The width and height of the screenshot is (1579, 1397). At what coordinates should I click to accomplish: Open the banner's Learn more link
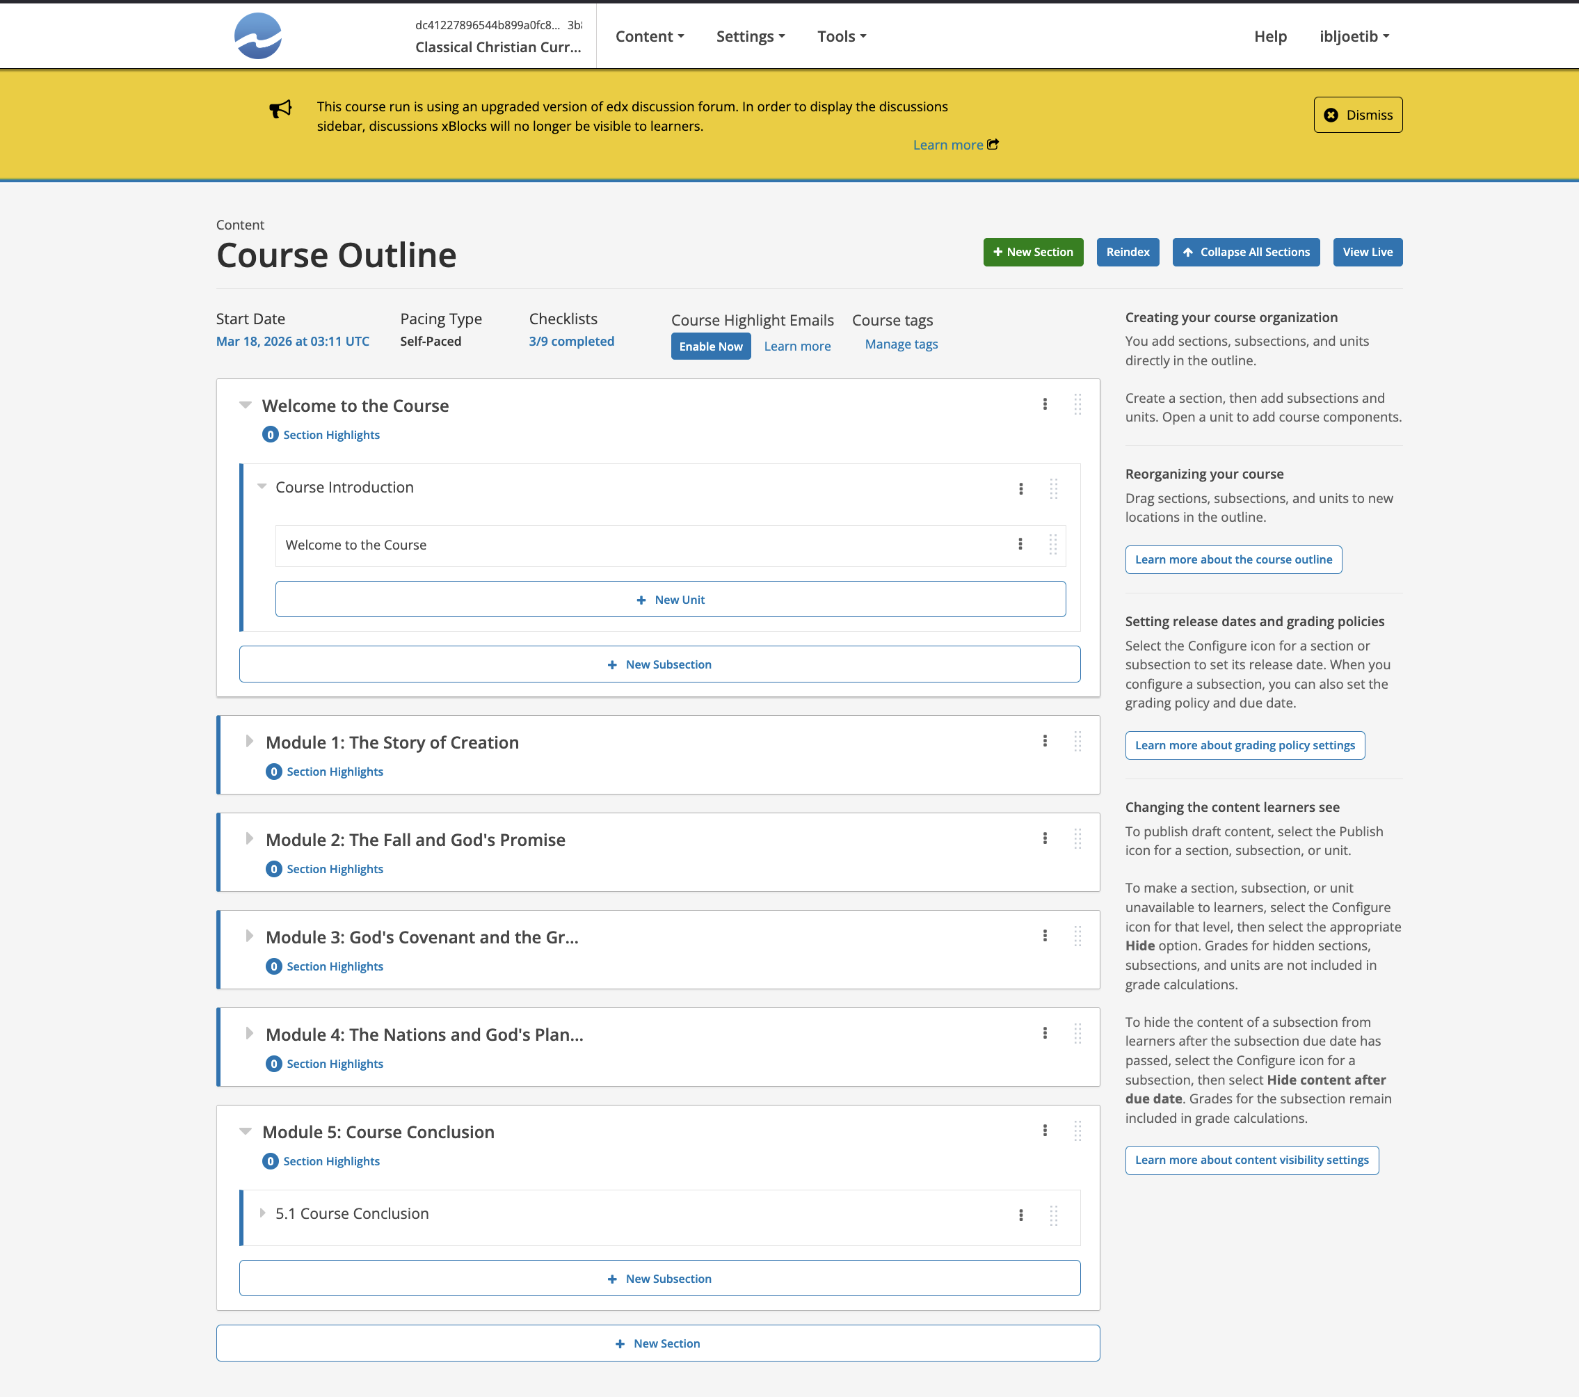pos(948,145)
